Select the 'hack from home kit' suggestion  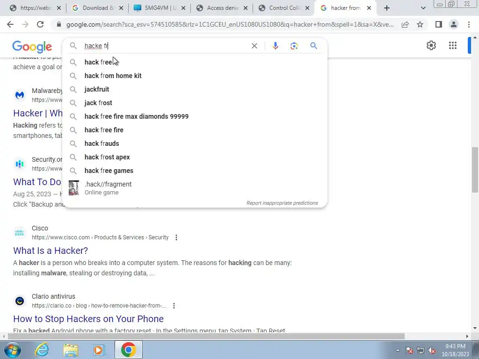[195, 76]
